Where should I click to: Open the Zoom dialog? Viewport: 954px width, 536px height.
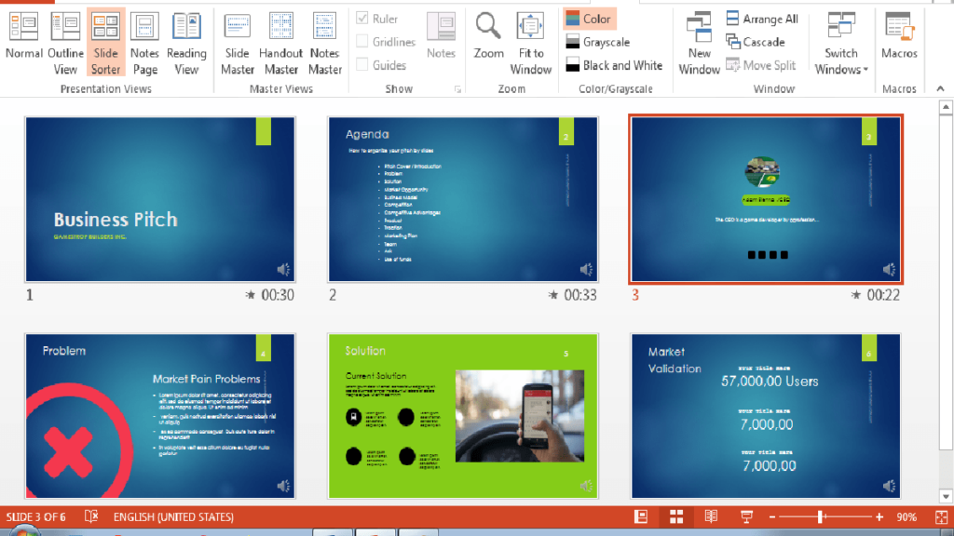(488, 35)
